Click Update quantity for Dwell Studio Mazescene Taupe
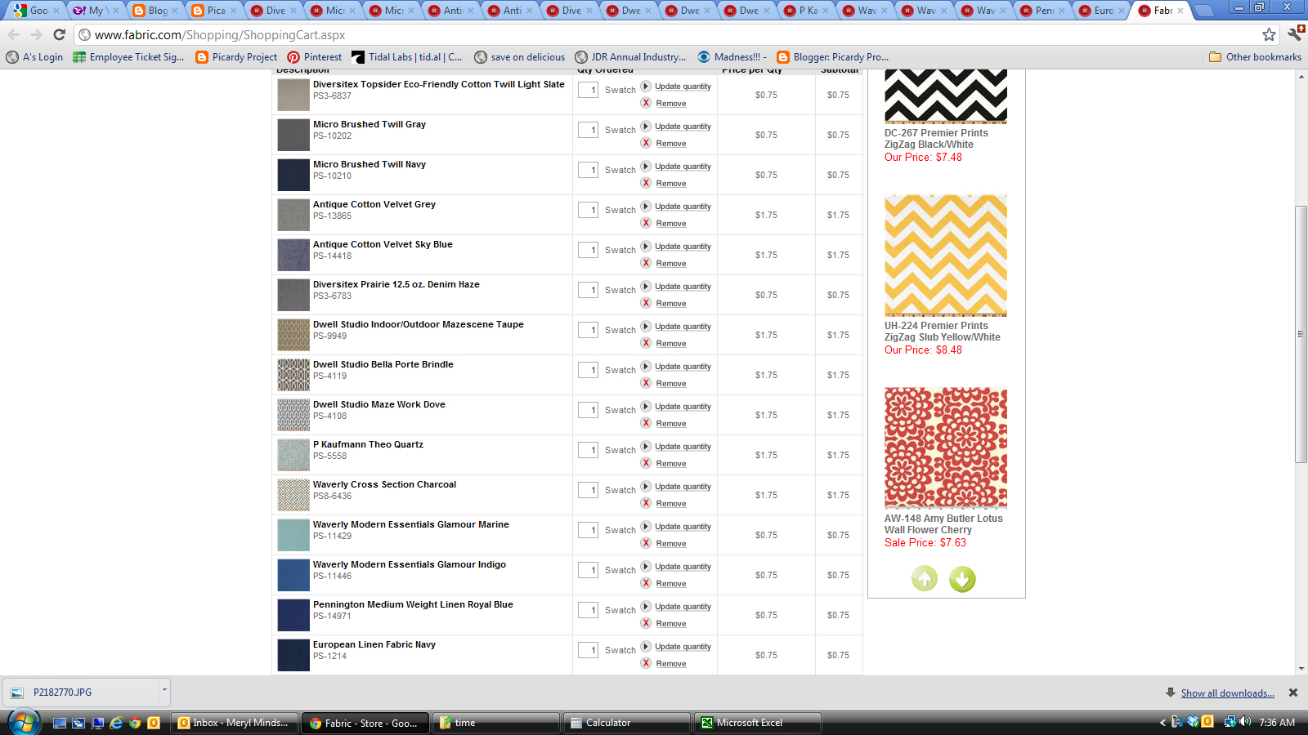1308x735 pixels. tap(683, 327)
